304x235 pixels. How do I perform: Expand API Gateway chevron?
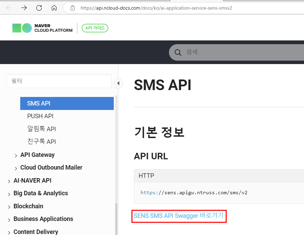[x=16, y=156]
